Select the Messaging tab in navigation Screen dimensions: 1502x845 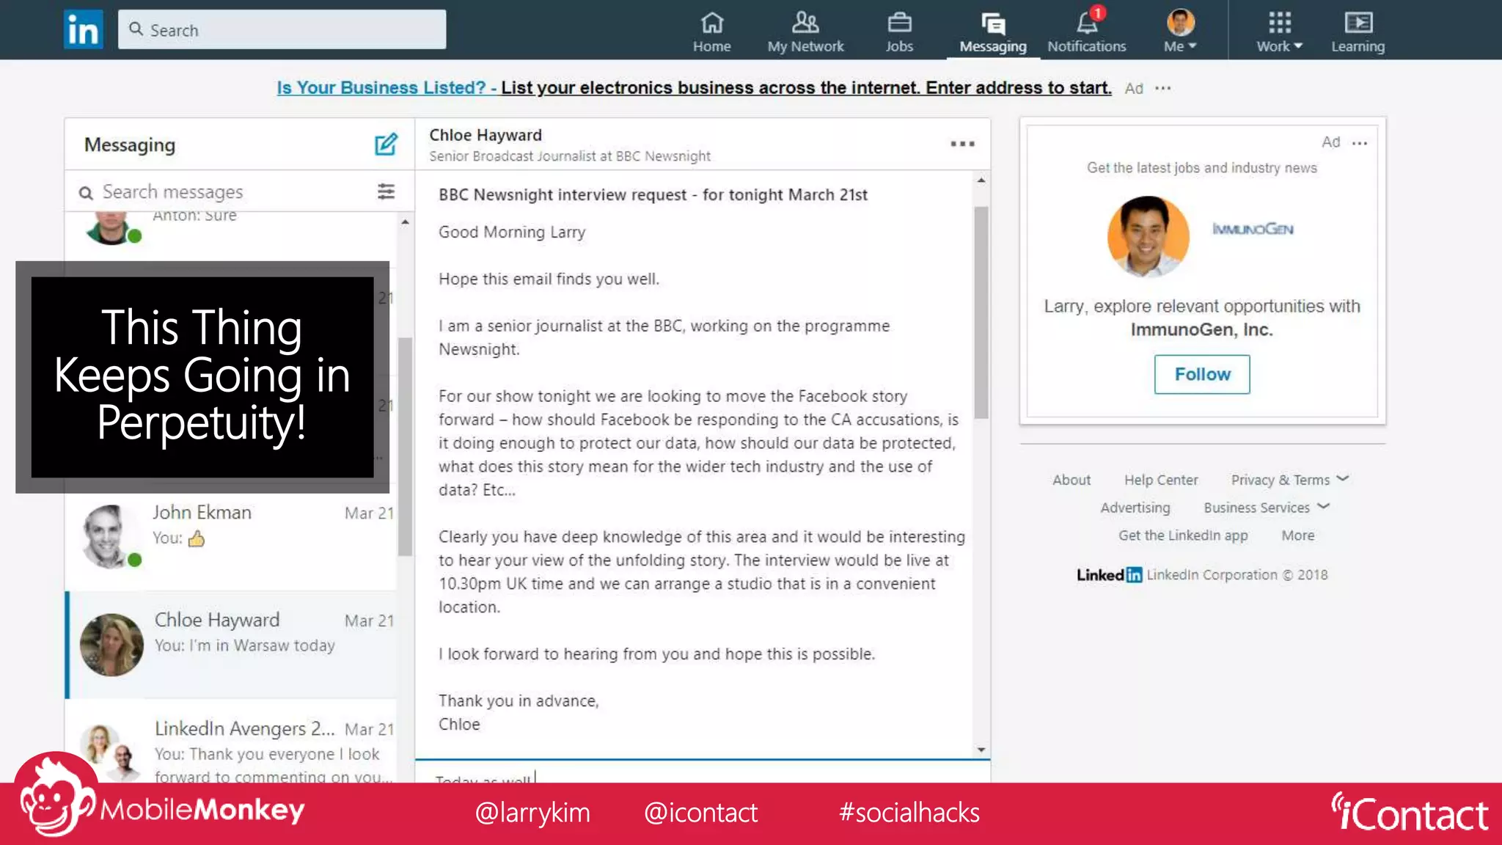tap(993, 33)
